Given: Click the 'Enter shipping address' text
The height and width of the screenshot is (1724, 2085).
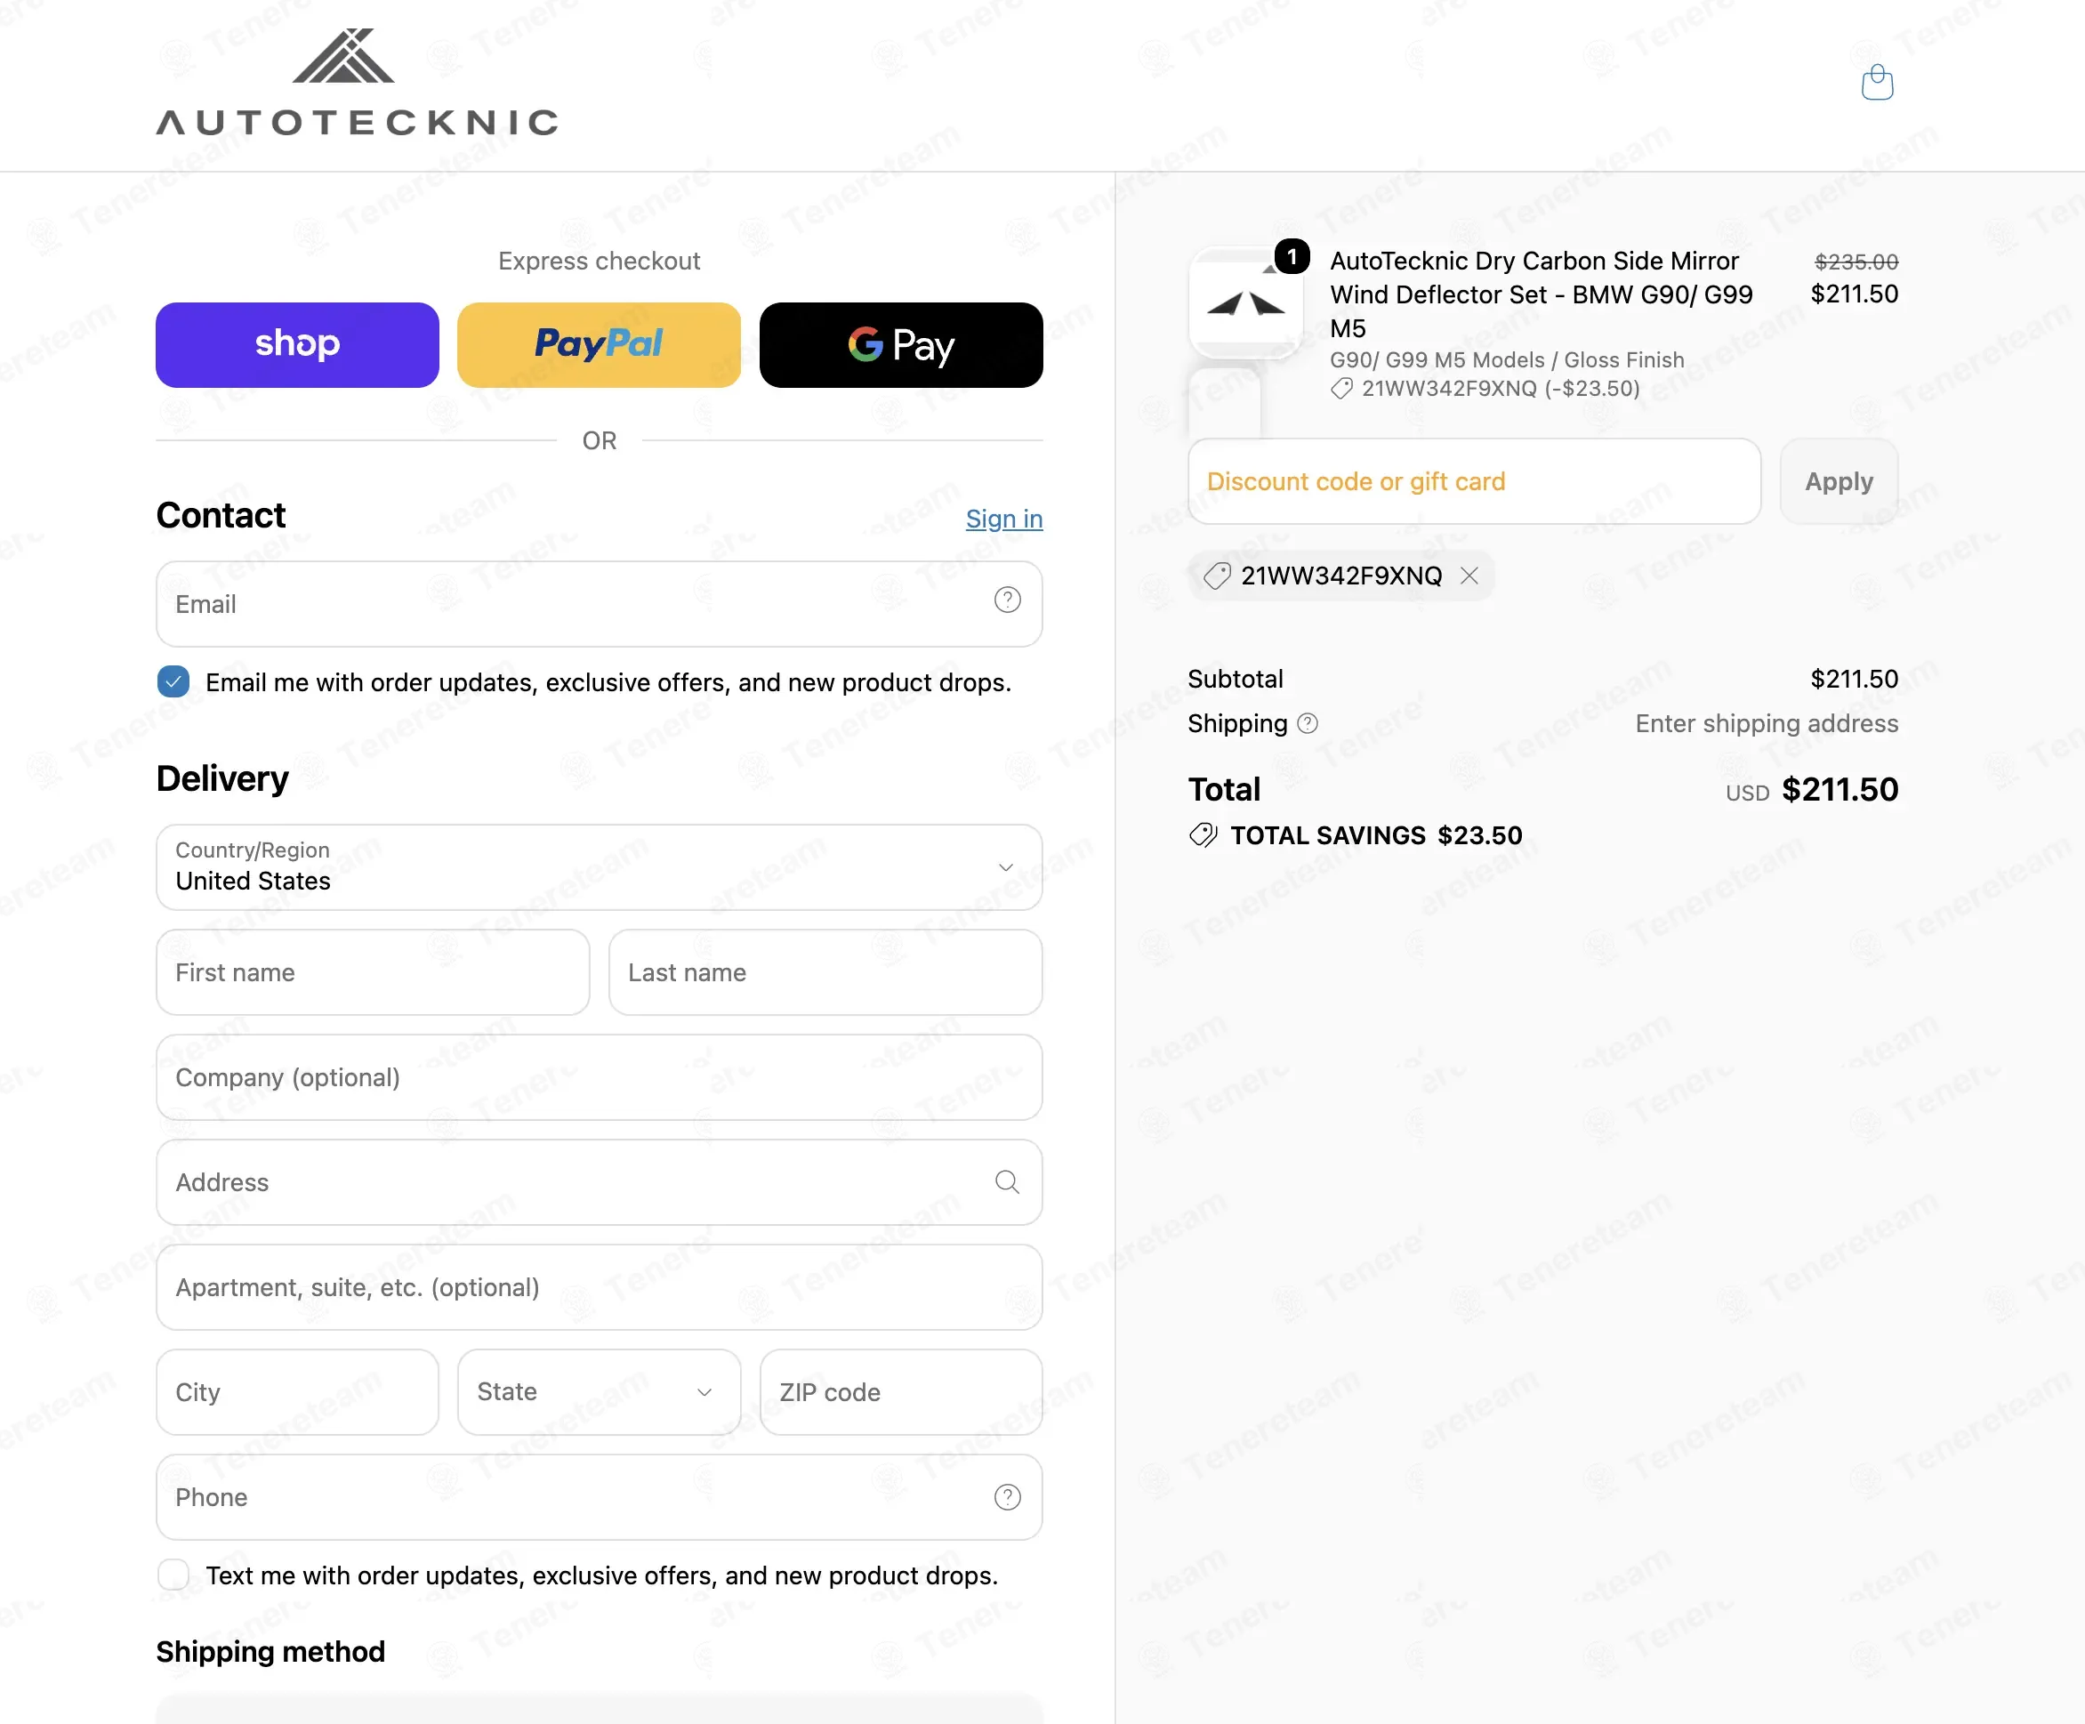Looking at the screenshot, I should coord(1767,723).
